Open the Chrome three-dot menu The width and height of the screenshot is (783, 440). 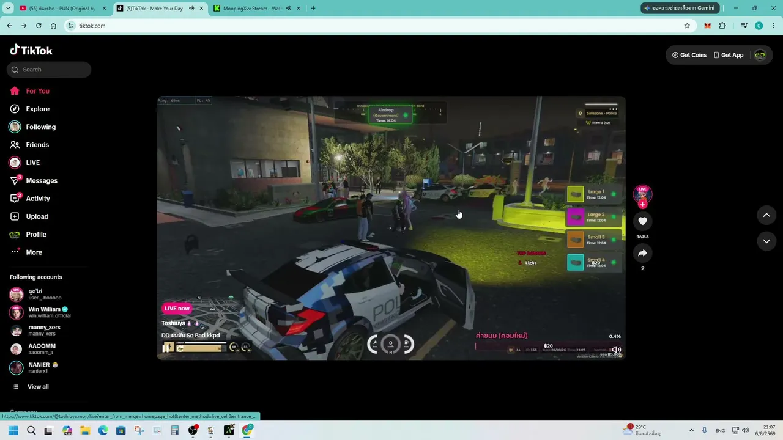coord(773,26)
